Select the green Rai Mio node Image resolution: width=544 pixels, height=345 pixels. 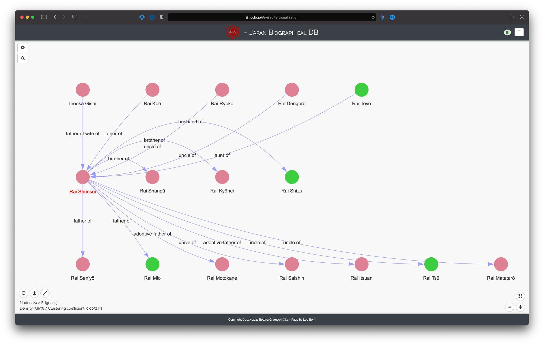(x=152, y=264)
